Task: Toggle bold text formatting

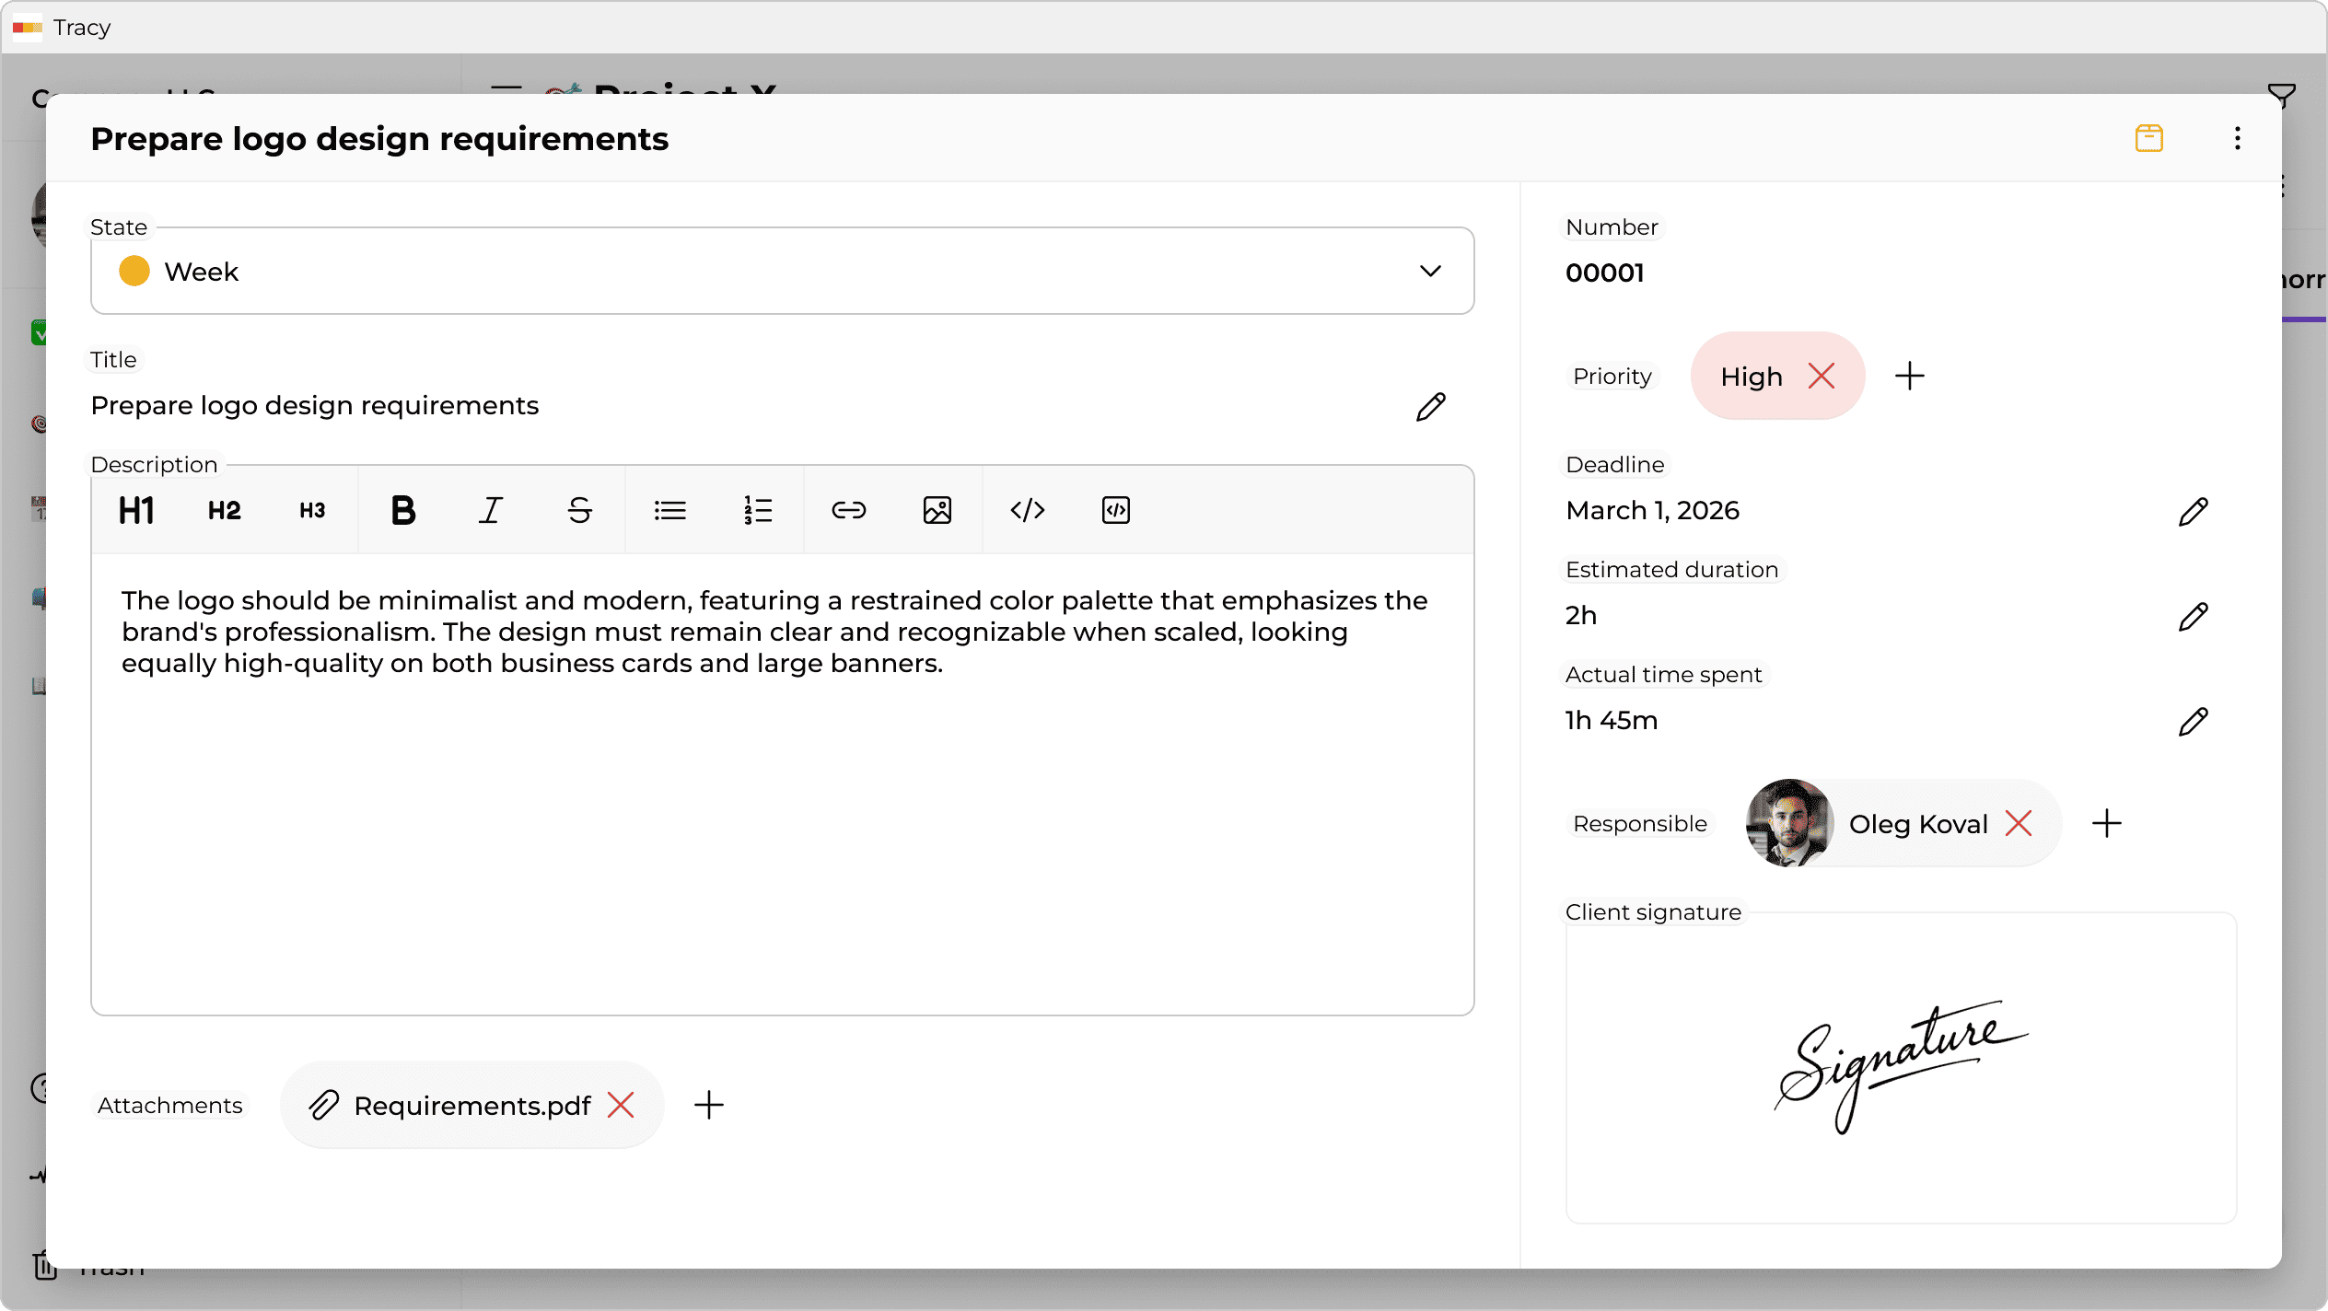Action: [402, 510]
